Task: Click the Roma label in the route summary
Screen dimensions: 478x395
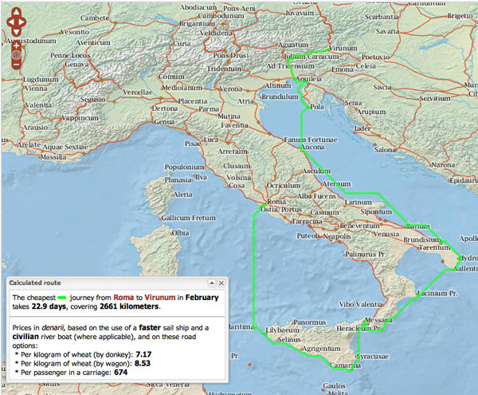Action: point(123,298)
